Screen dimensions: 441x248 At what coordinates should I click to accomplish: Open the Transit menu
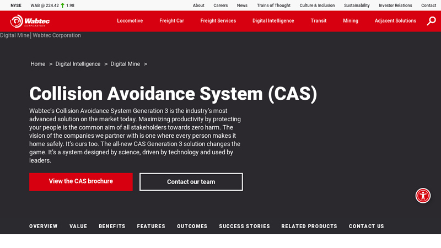319,21
